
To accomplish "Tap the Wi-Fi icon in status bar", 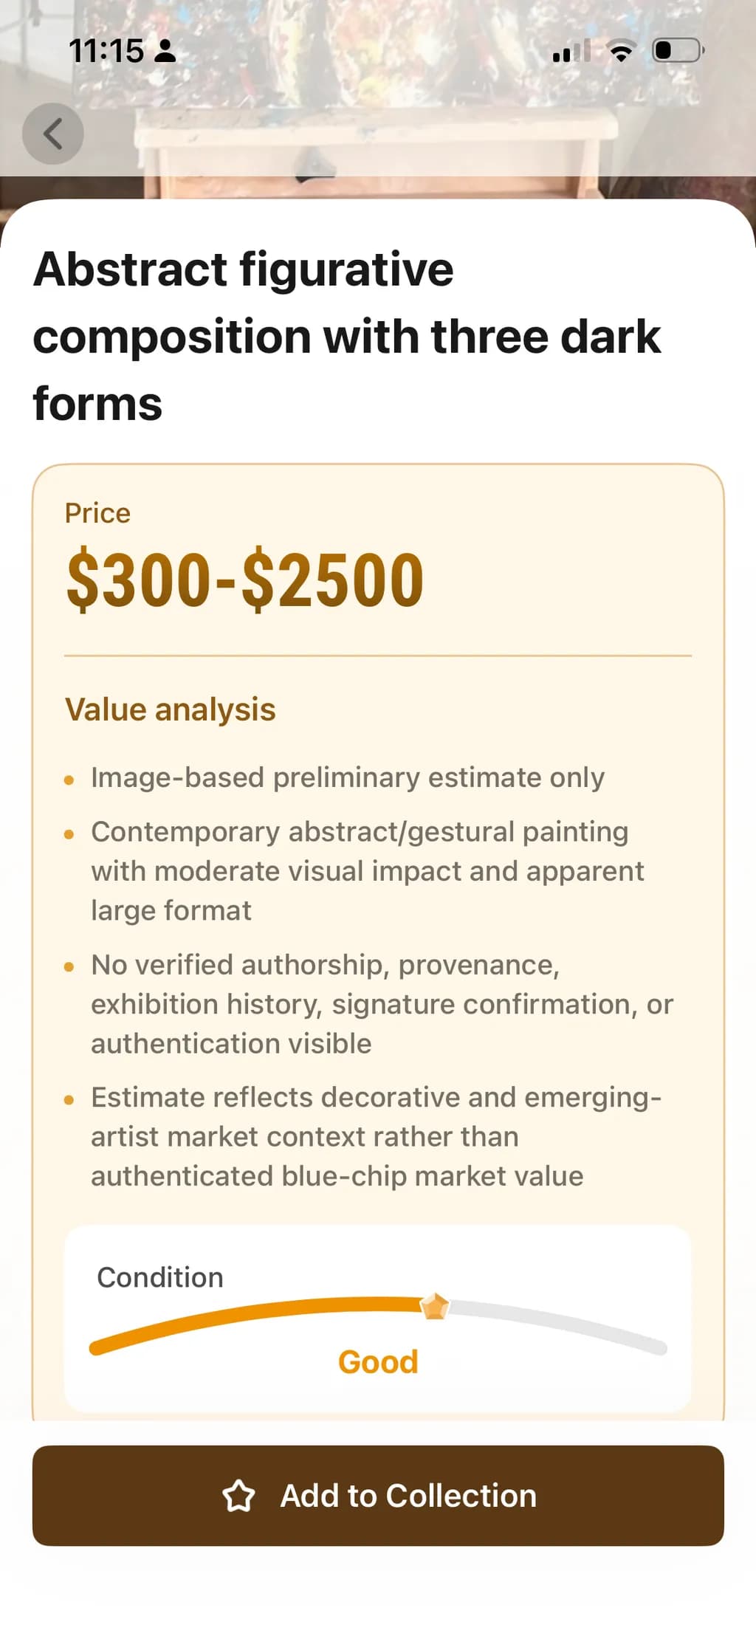I will pos(622,51).
